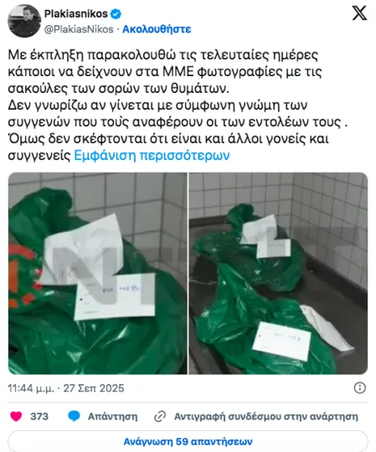Open the post info circle icon
Image resolution: width=376 pixels, height=452 pixels.
(x=360, y=388)
